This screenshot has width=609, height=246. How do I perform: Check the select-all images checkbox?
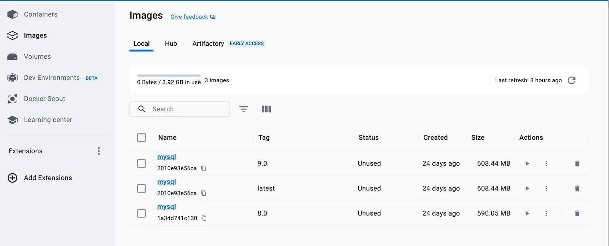tap(141, 137)
